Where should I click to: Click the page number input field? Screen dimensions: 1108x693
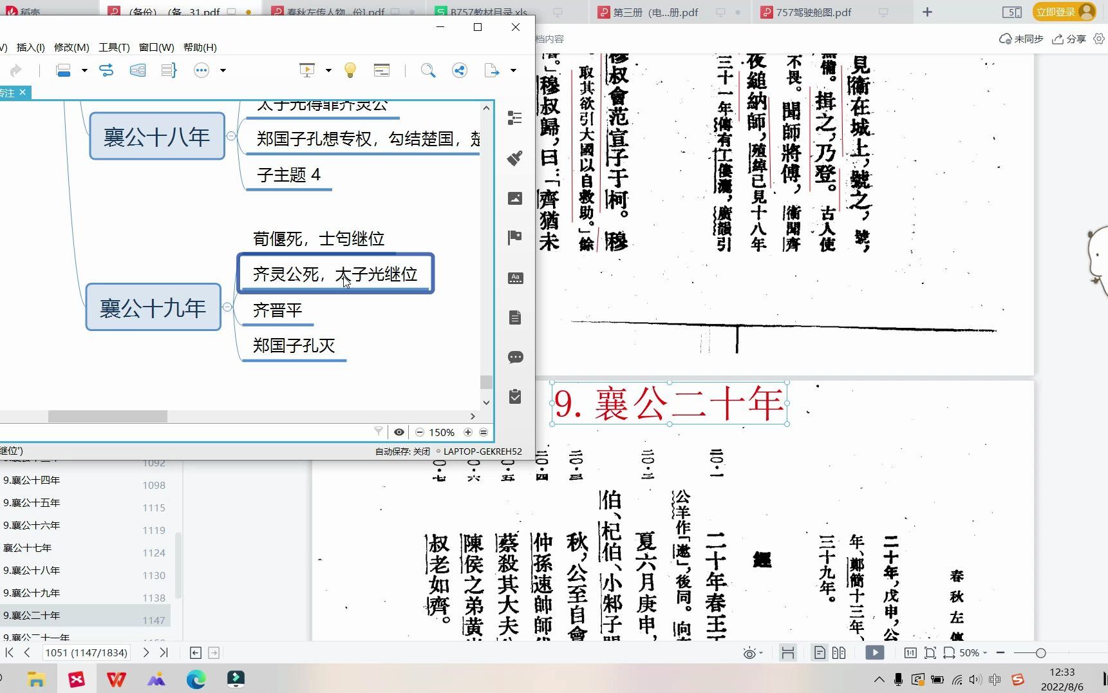pyautogui.click(x=86, y=652)
